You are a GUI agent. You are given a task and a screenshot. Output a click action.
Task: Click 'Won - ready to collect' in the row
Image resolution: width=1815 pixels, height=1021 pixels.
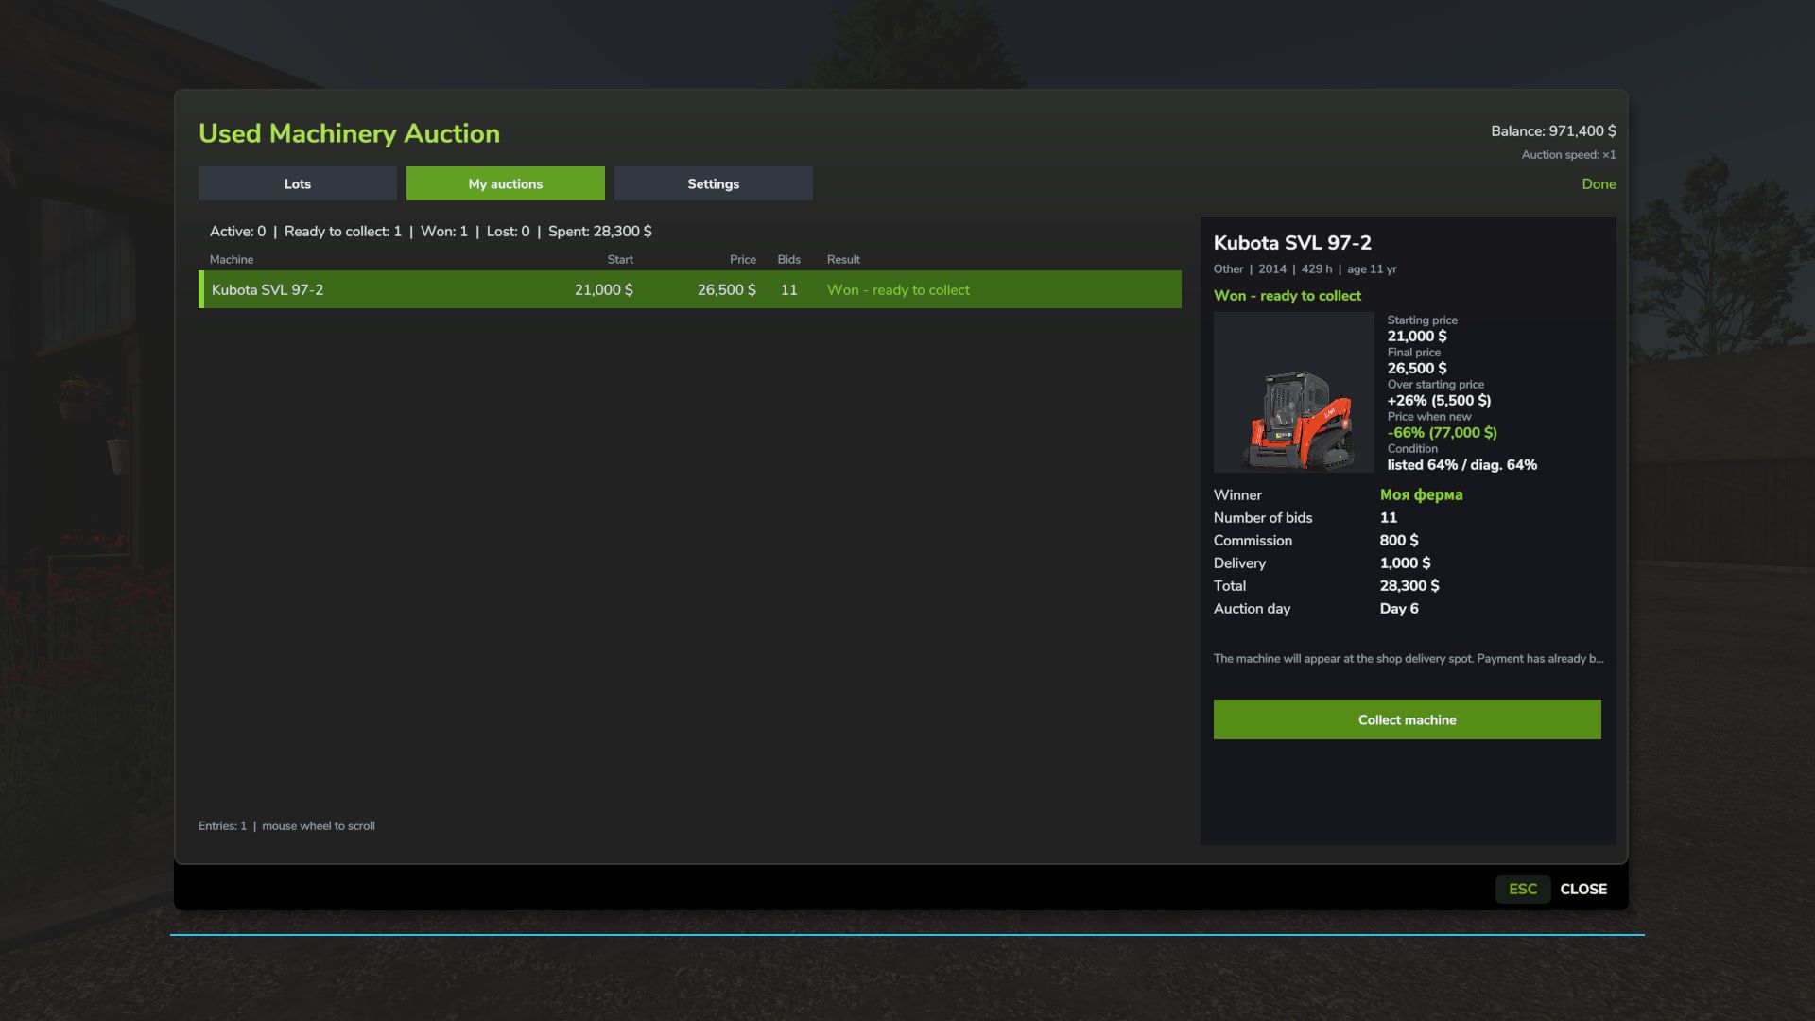pyautogui.click(x=898, y=289)
